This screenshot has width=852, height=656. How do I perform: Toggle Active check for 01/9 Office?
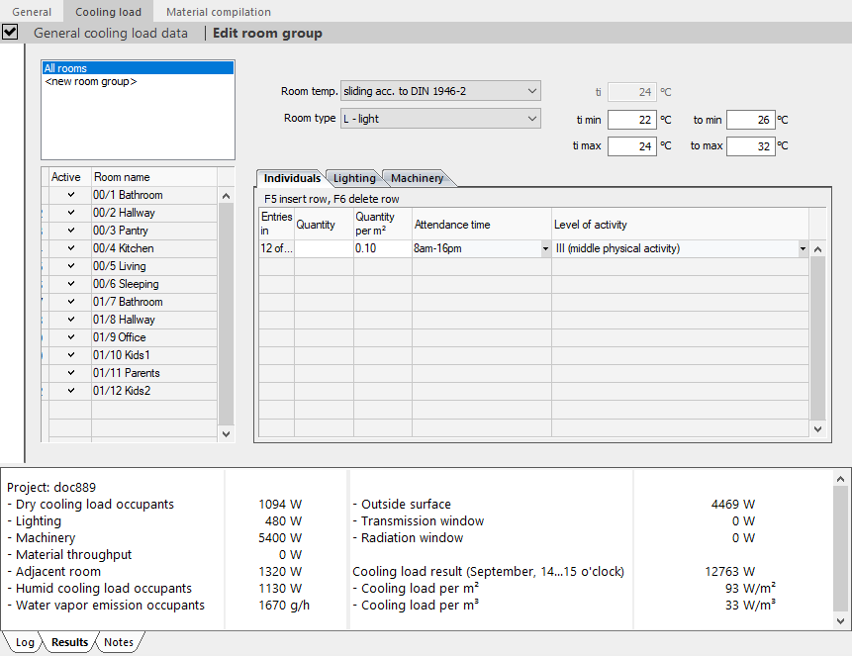point(70,337)
